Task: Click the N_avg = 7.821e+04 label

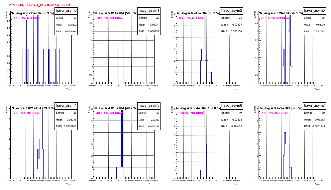Action: 33,108
